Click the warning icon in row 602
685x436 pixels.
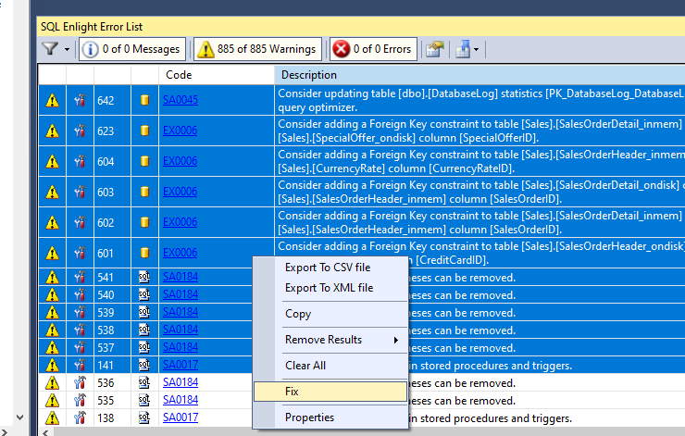coord(53,223)
